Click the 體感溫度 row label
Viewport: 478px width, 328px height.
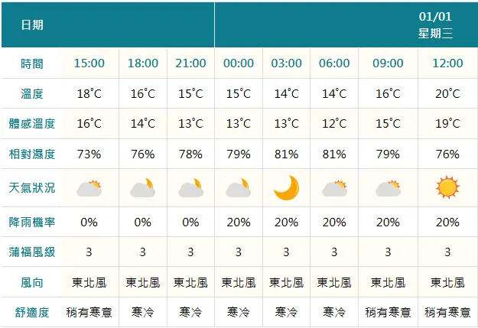click(x=32, y=123)
